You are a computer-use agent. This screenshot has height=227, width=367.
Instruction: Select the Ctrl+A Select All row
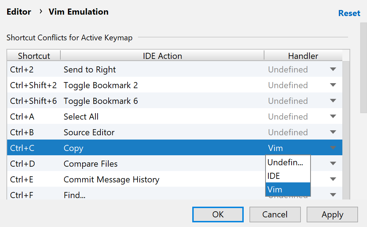143,117
